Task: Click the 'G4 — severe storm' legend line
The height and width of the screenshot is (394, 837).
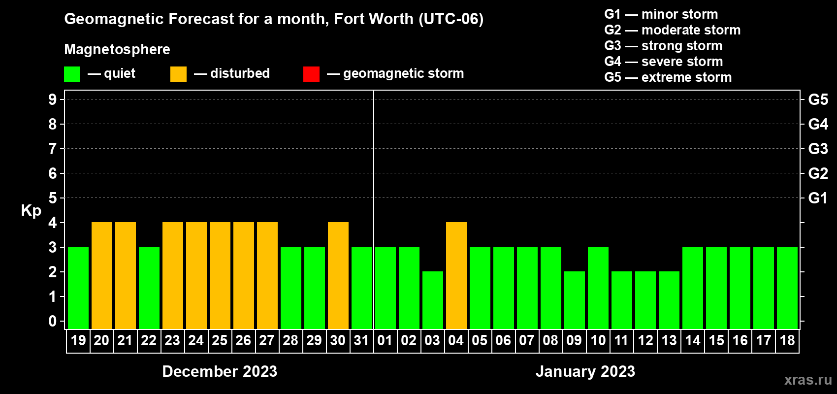Action: pyautogui.click(x=664, y=62)
